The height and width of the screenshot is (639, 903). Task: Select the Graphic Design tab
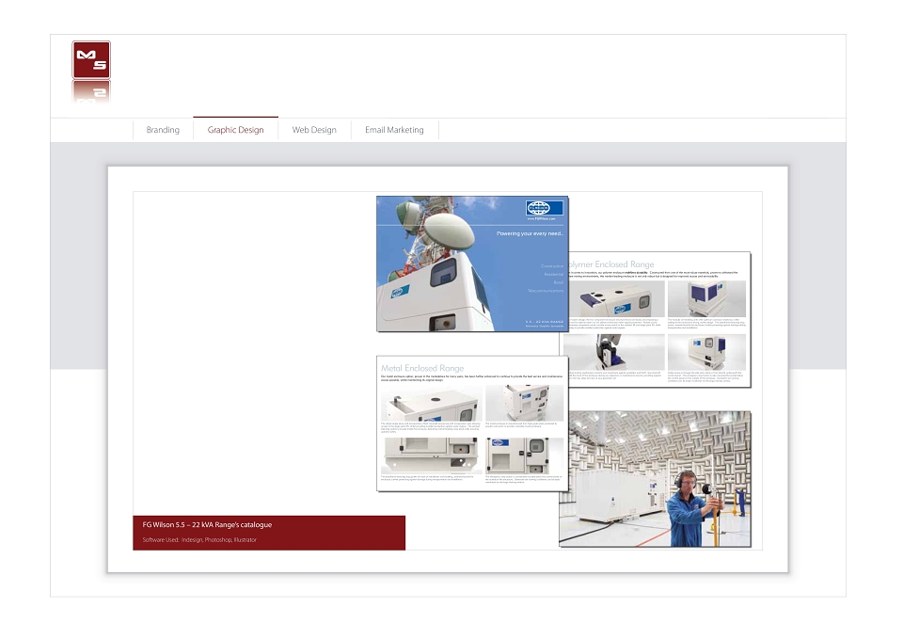pos(235,130)
